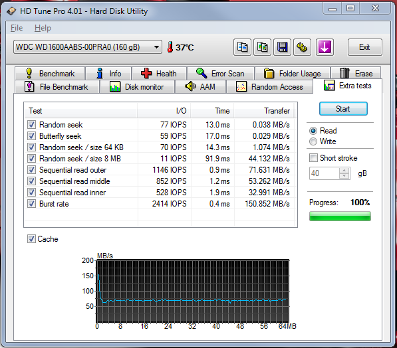Click the 32.991 MB/s transfer value
The width and height of the screenshot is (397, 348).
tap(269, 193)
